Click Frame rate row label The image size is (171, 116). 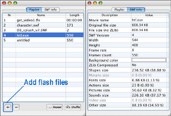point(98,50)
